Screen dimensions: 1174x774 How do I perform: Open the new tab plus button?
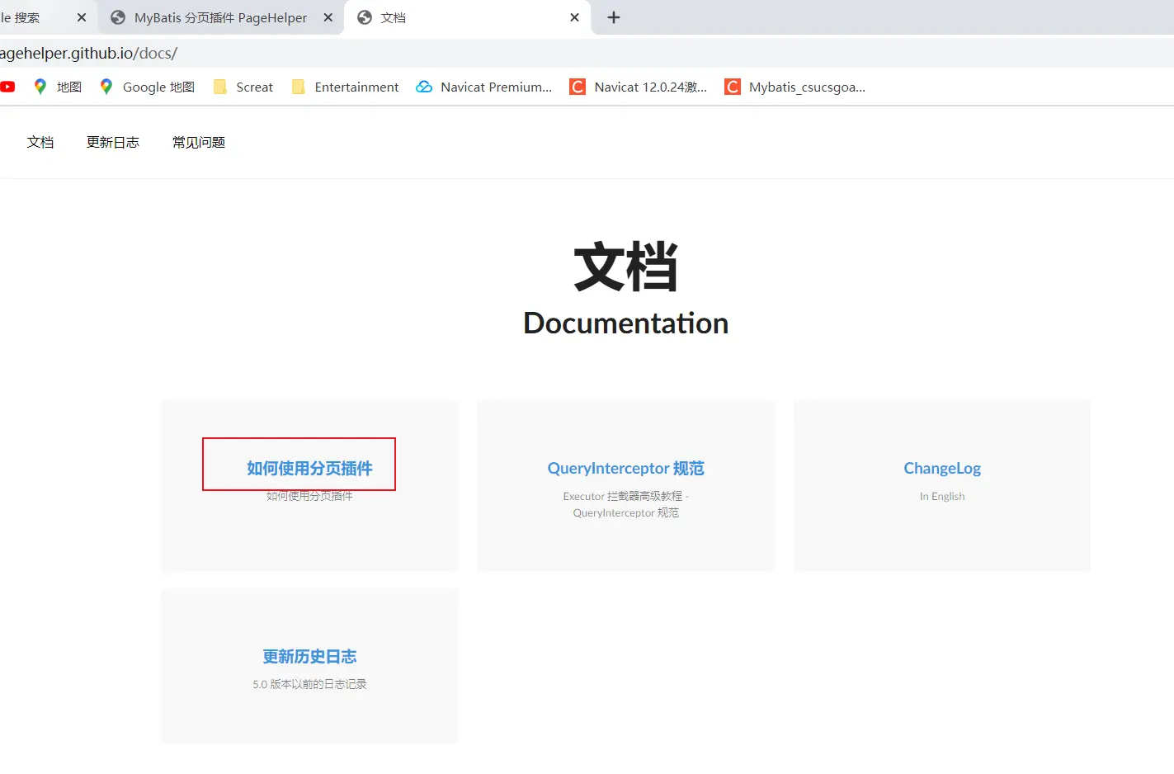(614, 17)
